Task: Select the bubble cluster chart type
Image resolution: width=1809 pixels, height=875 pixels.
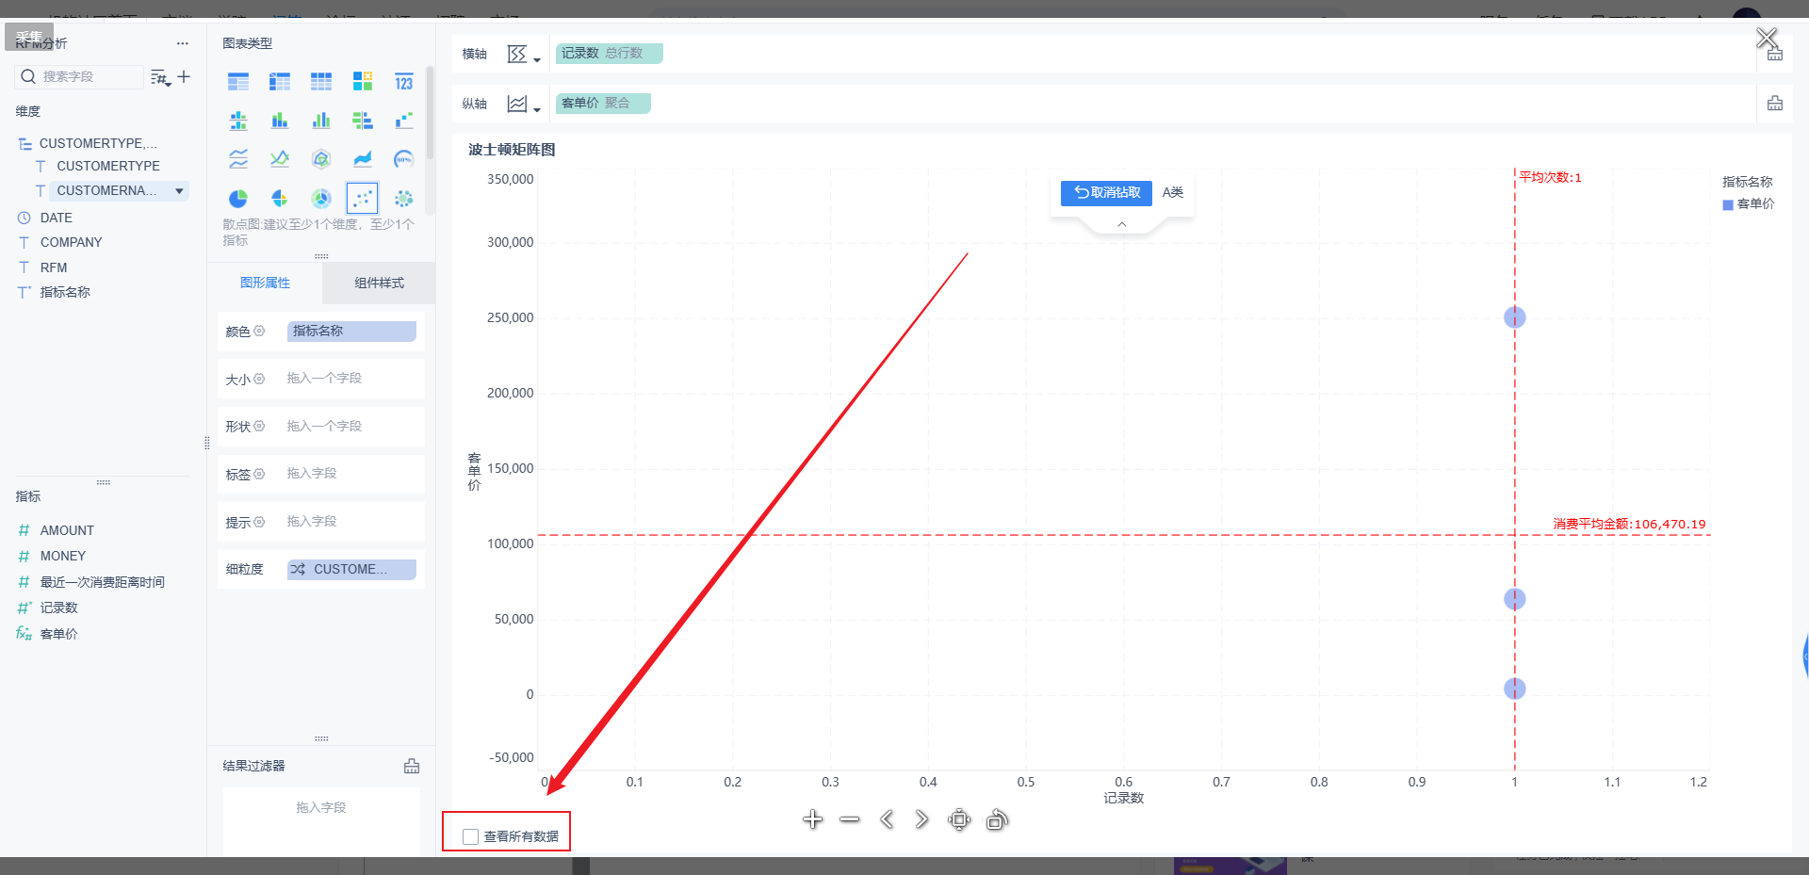Action: (404, 198)
